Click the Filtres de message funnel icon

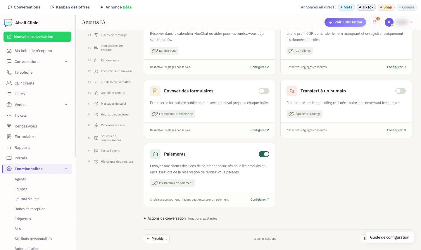[x=96, y=35]
